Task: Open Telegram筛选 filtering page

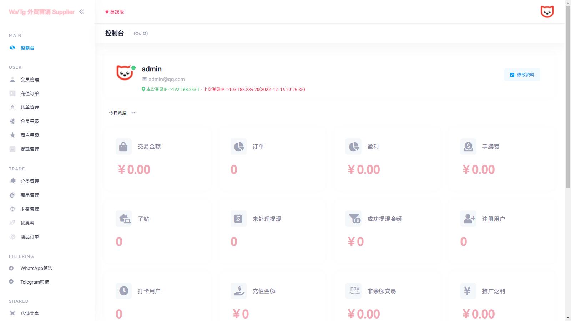Action: (x=35, y=282)
